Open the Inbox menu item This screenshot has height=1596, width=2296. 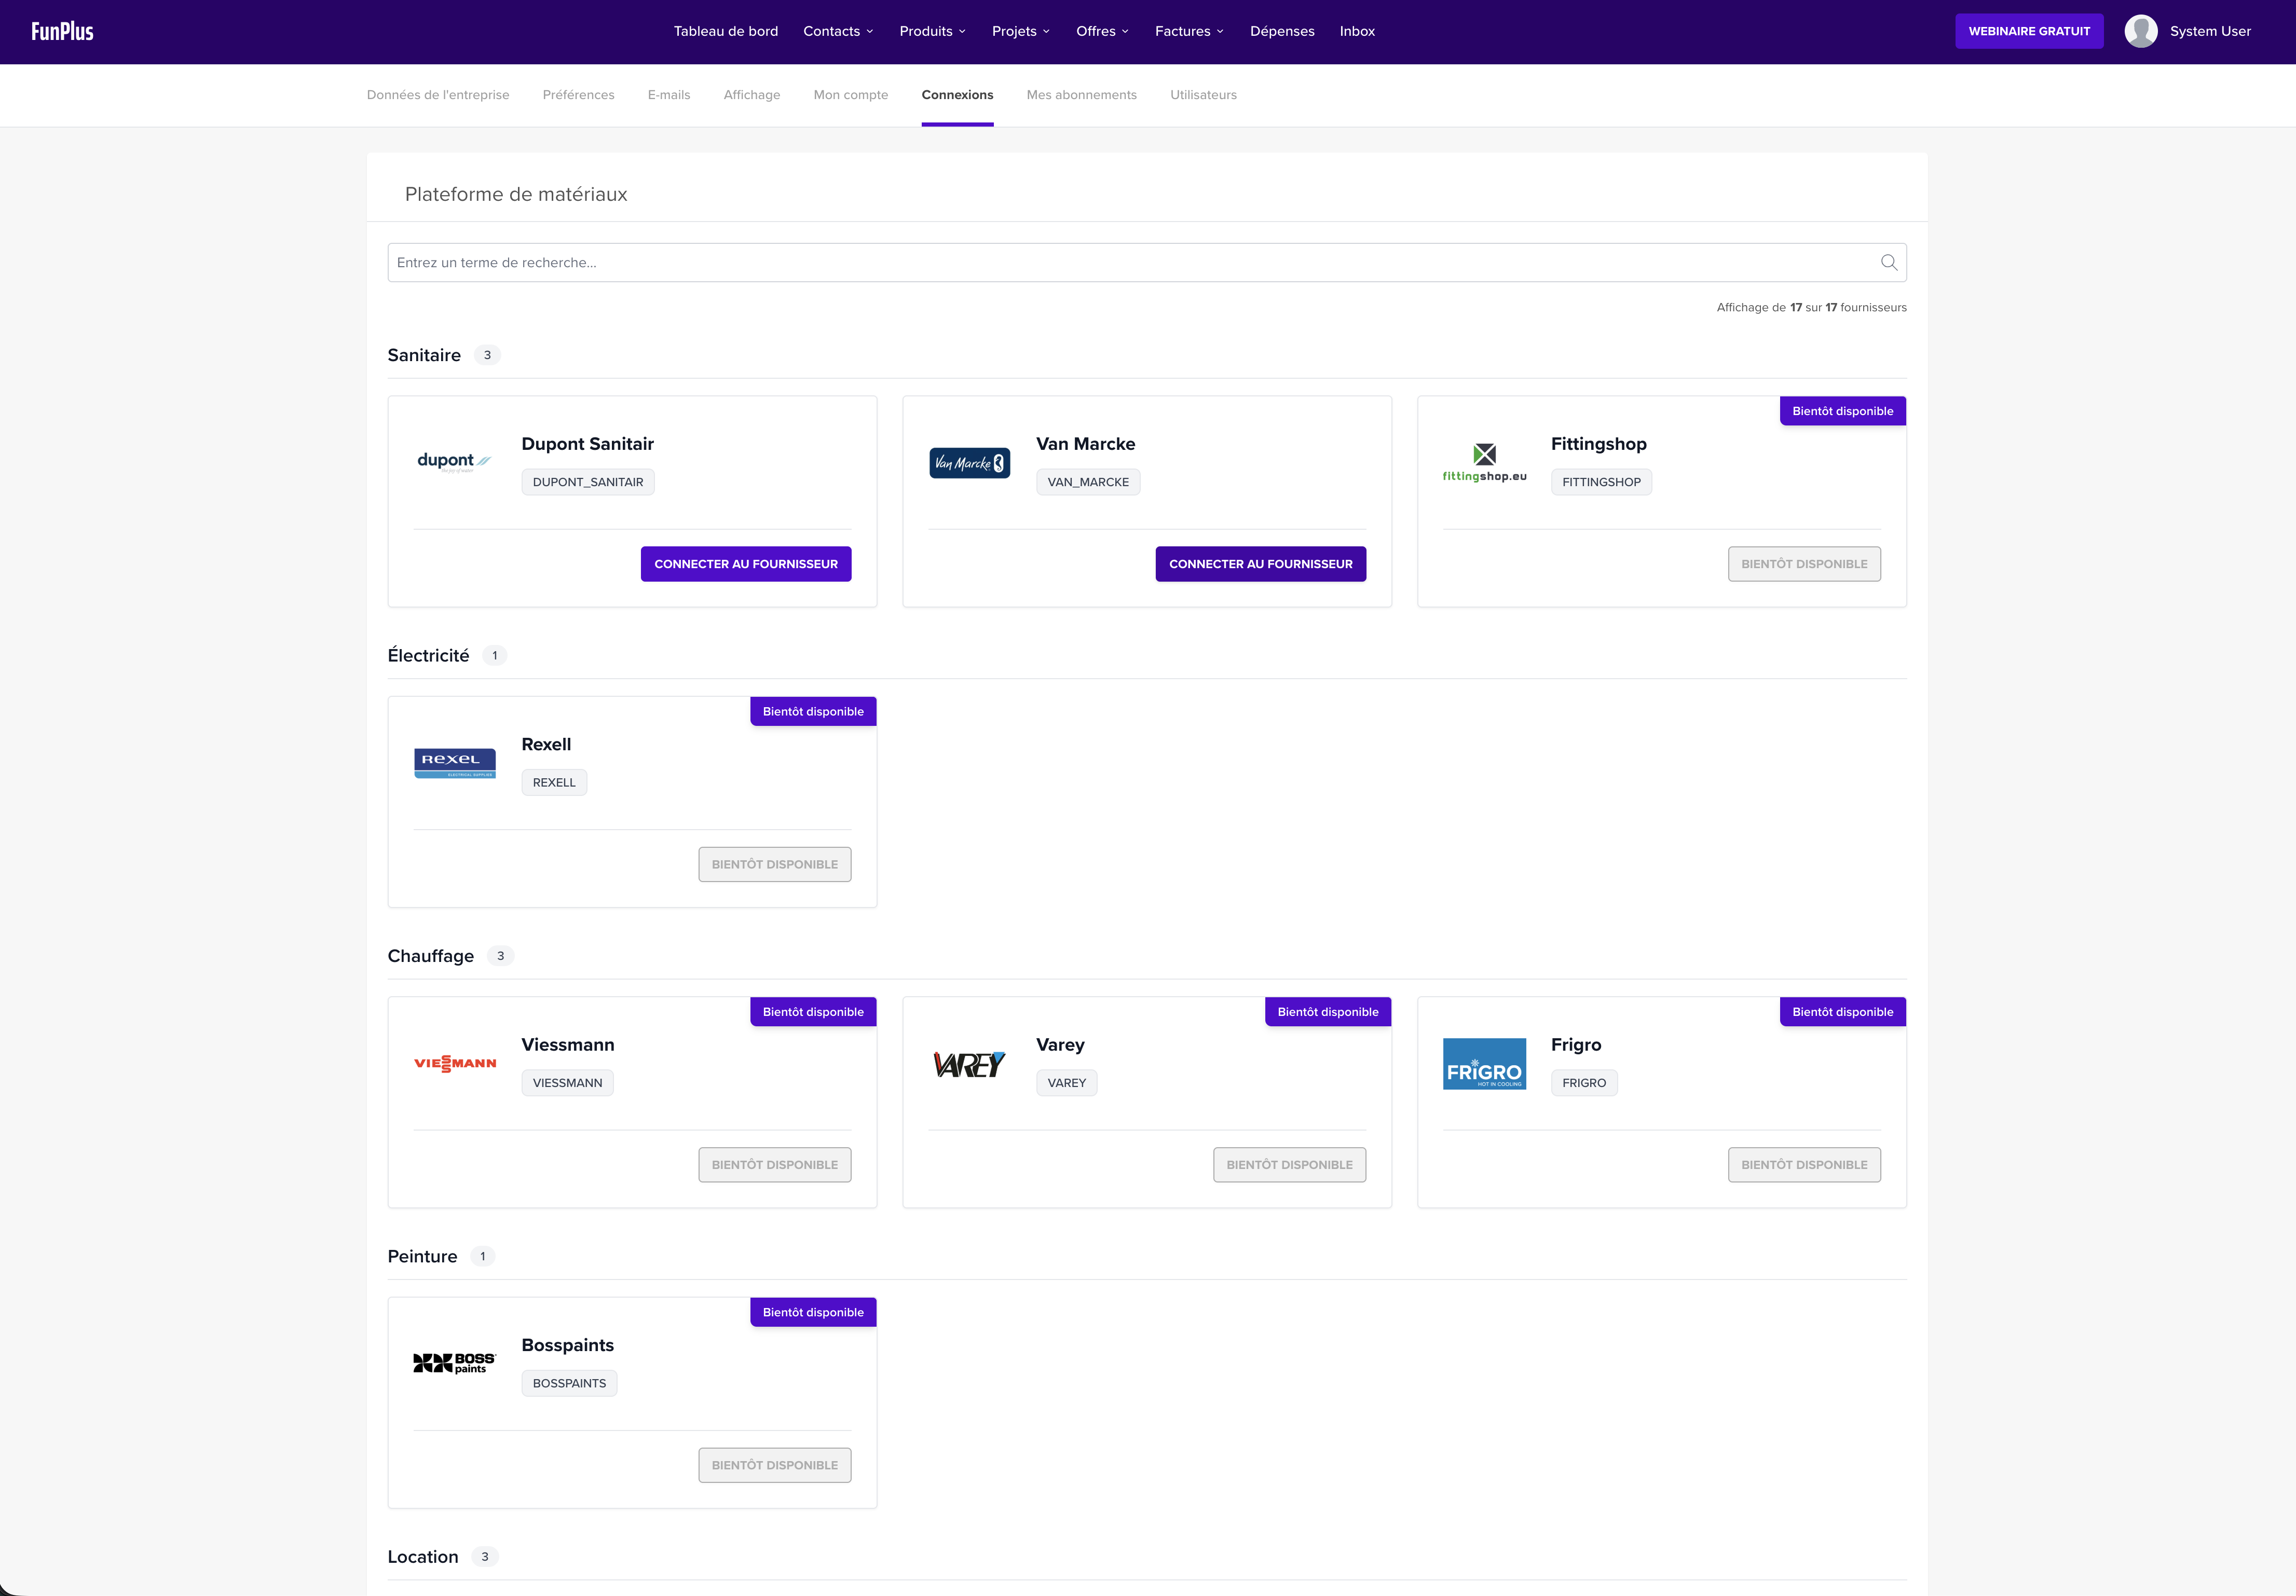[x=1357, y=31]
